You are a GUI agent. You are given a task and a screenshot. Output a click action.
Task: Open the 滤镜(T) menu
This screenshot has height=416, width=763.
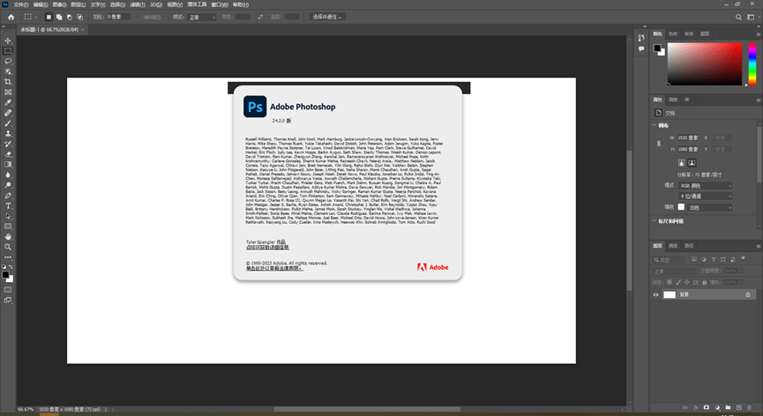coord(138,4)
